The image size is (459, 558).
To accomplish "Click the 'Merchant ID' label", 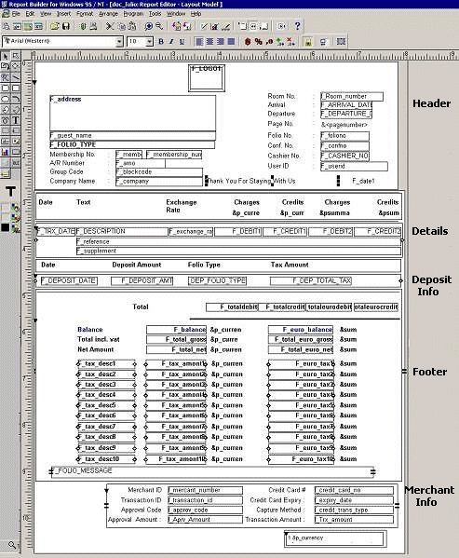I will point(144,490).
